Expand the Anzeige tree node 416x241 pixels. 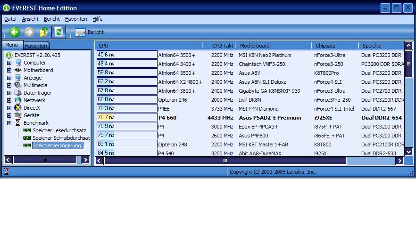9,78
